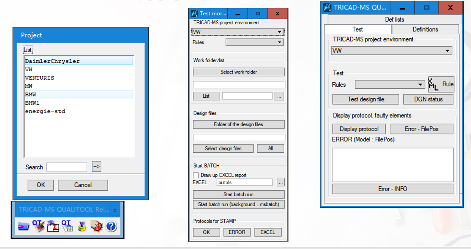Click EXCEL protocol button for STAMP
Viewport: 471px width, 249px height.
click(268, 232)
